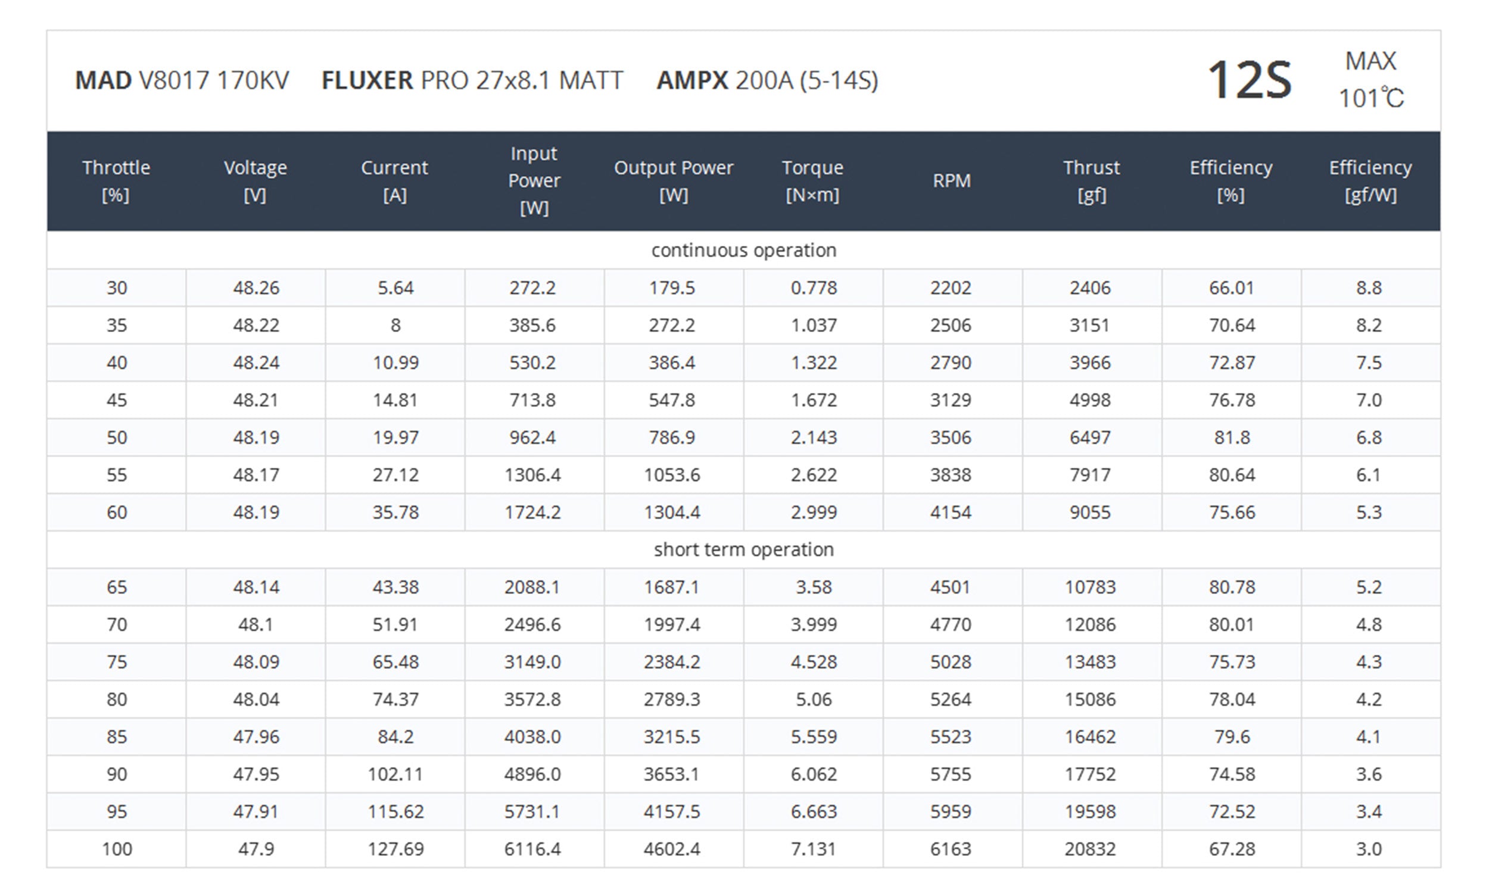Click the Output Power [W] header
The width and height of the screenshot is (1489, 875).
pos(674,181)
